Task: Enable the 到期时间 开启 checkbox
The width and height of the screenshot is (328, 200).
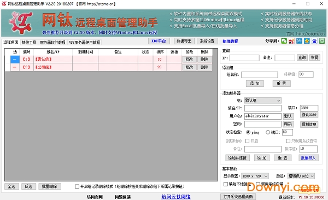Action: pyautogui.click(x=247, y=141)
